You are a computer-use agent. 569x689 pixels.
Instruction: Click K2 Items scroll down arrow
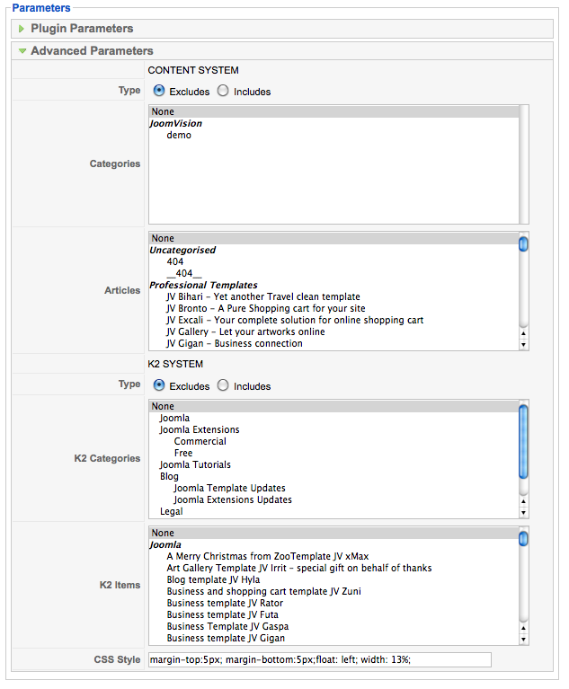point(523,640)
